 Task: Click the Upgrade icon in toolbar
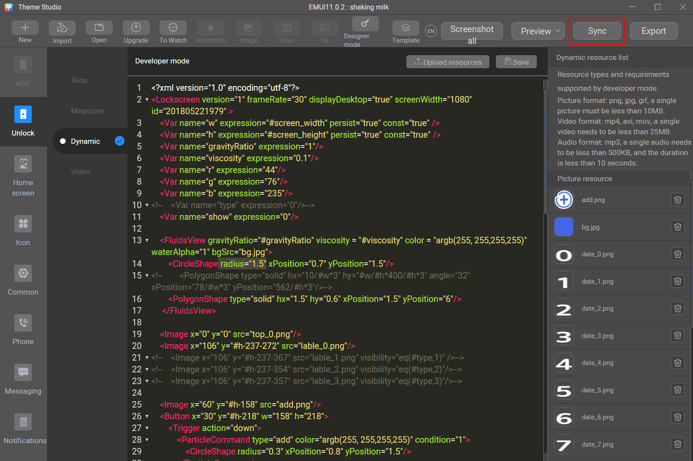coord(136,28)
